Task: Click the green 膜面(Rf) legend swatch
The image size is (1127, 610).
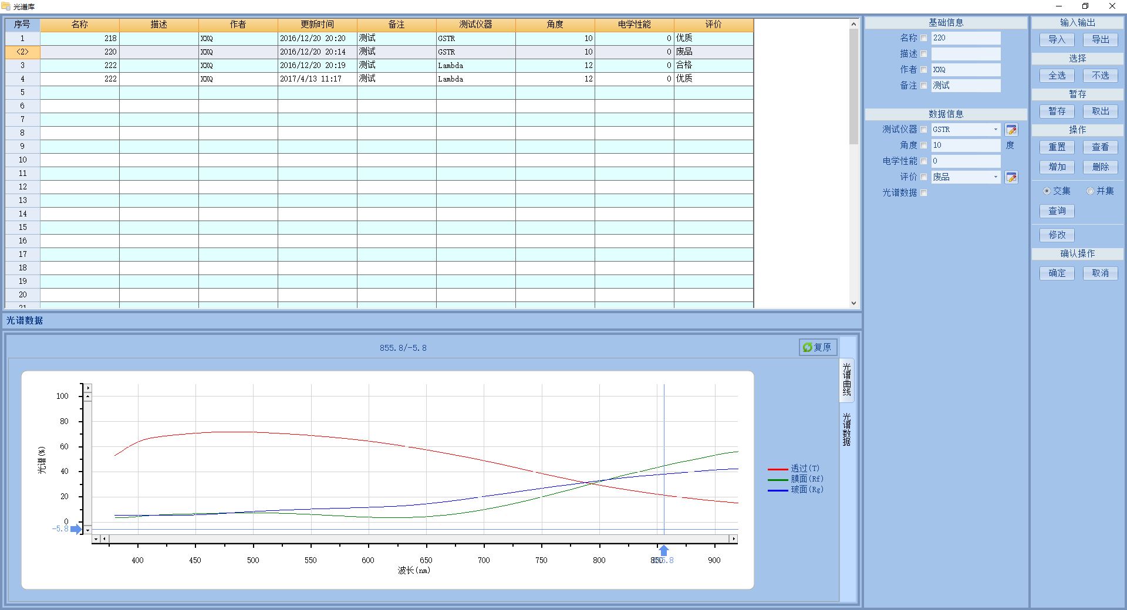Action: 778,480
